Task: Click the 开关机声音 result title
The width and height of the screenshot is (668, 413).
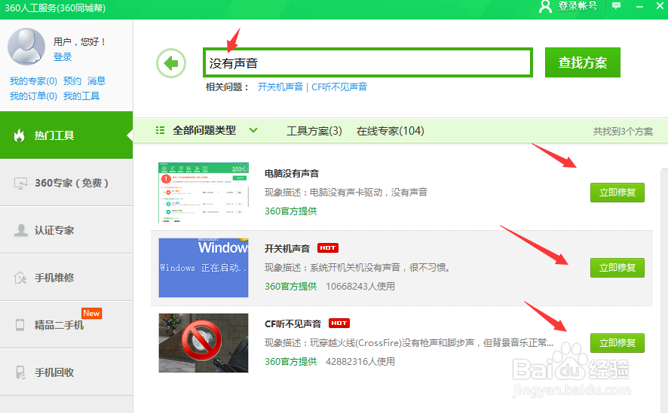Action: pyautogui.click(x=287, y=248)
